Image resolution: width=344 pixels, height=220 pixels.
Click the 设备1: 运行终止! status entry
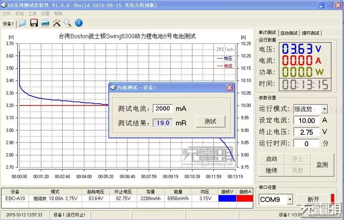point(69,215)
